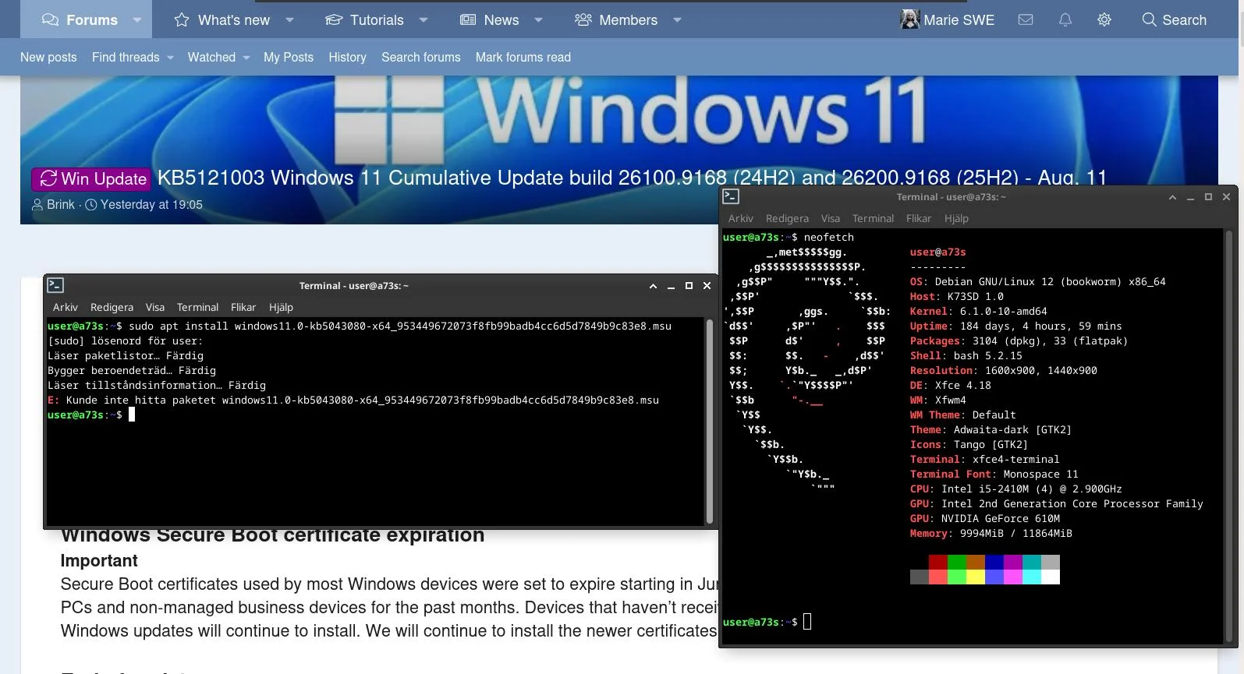
Task: Expand the News dropdown arrow
Action: (x=538, y=19)
